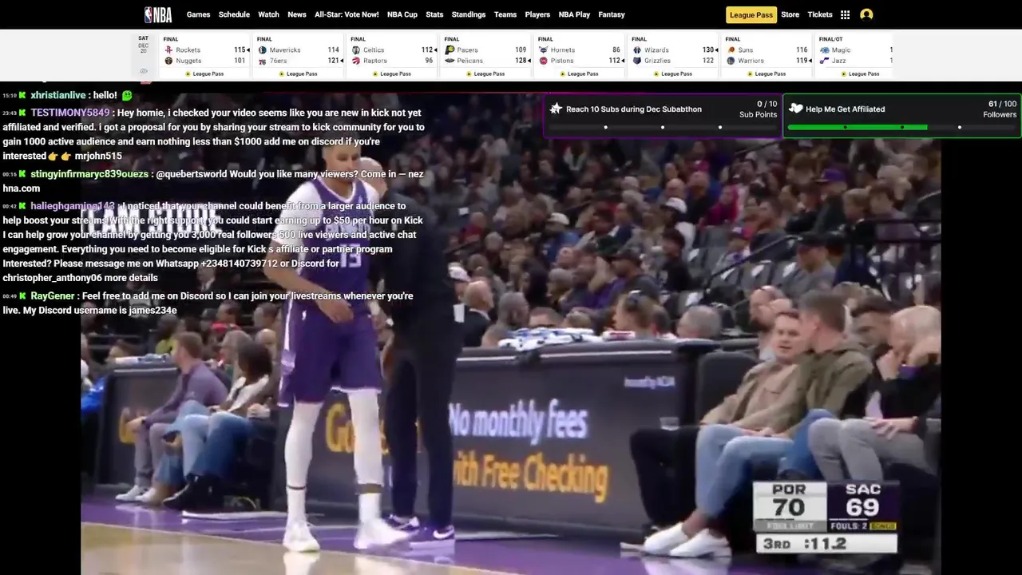
Task: Click the green emoji in xhristianlive message
Action: [127, 95]
